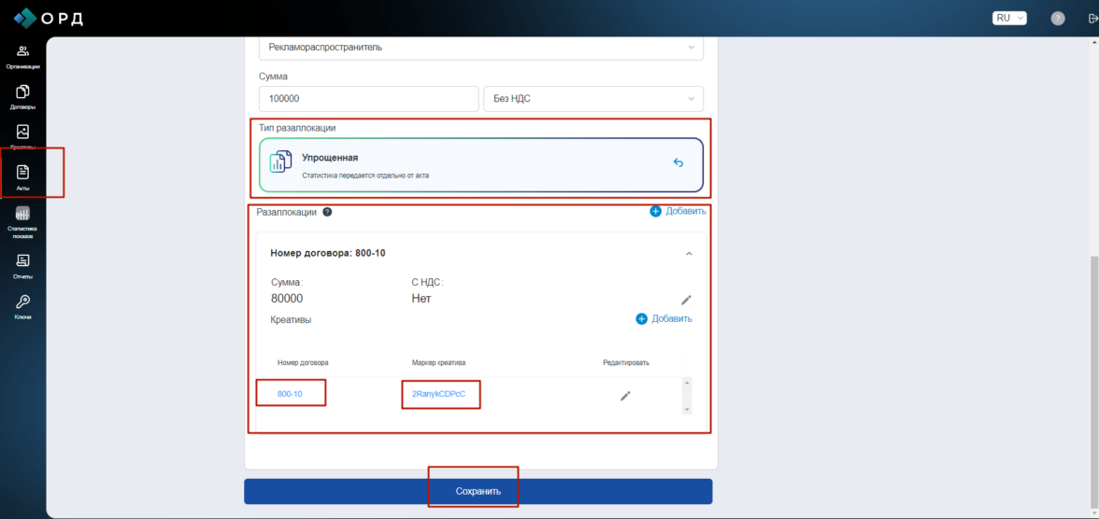Open the 800-10 contract link

pyautogui.click(x=290, y=394)
